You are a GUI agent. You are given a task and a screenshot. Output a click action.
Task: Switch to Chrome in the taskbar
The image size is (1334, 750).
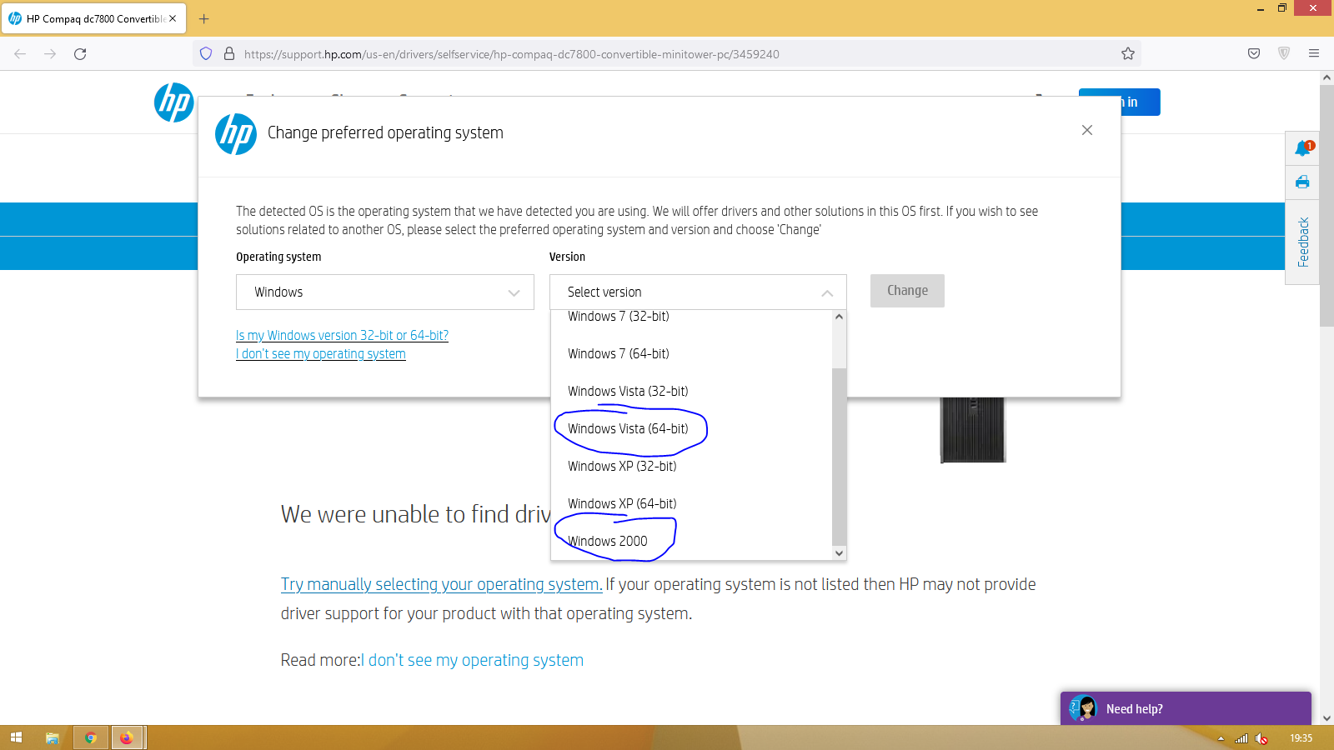pyautogui.click(x=91, y=737)
